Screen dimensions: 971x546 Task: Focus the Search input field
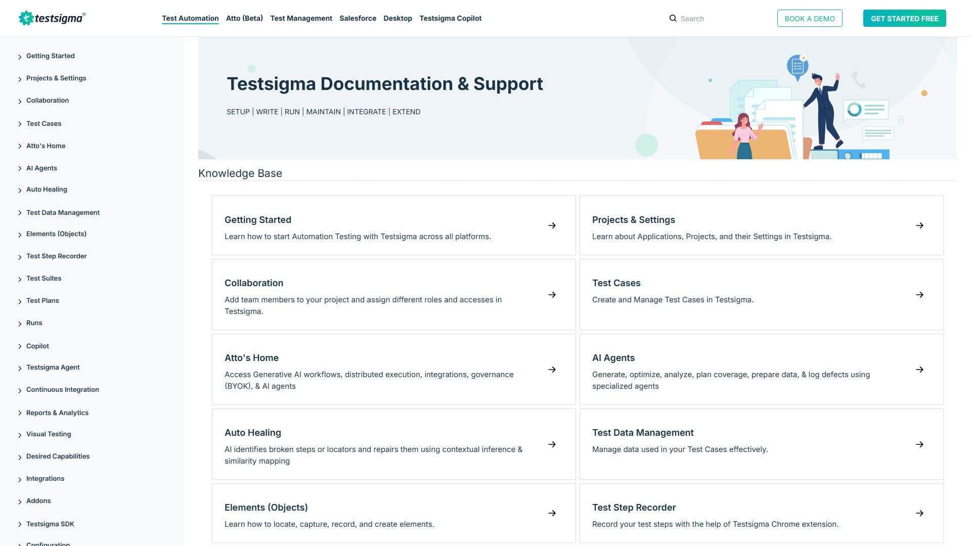point(718,19)
